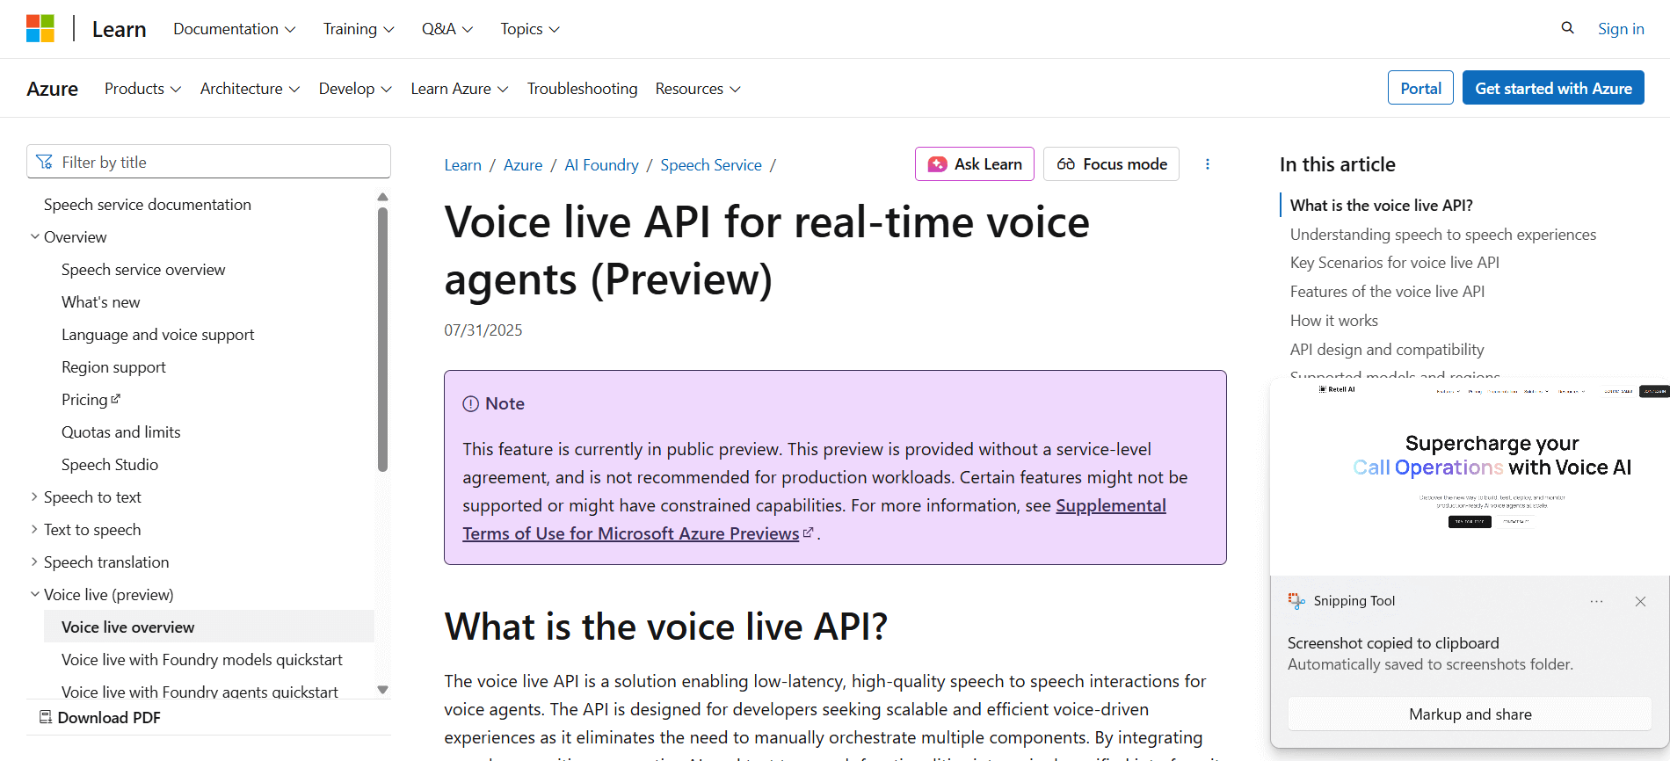Click the screenshot preview thumbnail
1670x761 pixels.
tap(1470, 477)
